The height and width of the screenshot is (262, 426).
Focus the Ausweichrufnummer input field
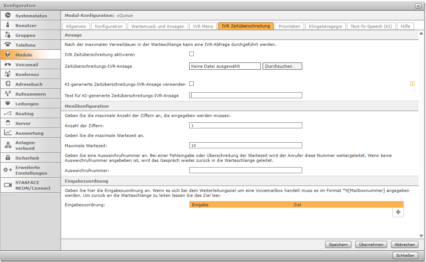[245, 170]
